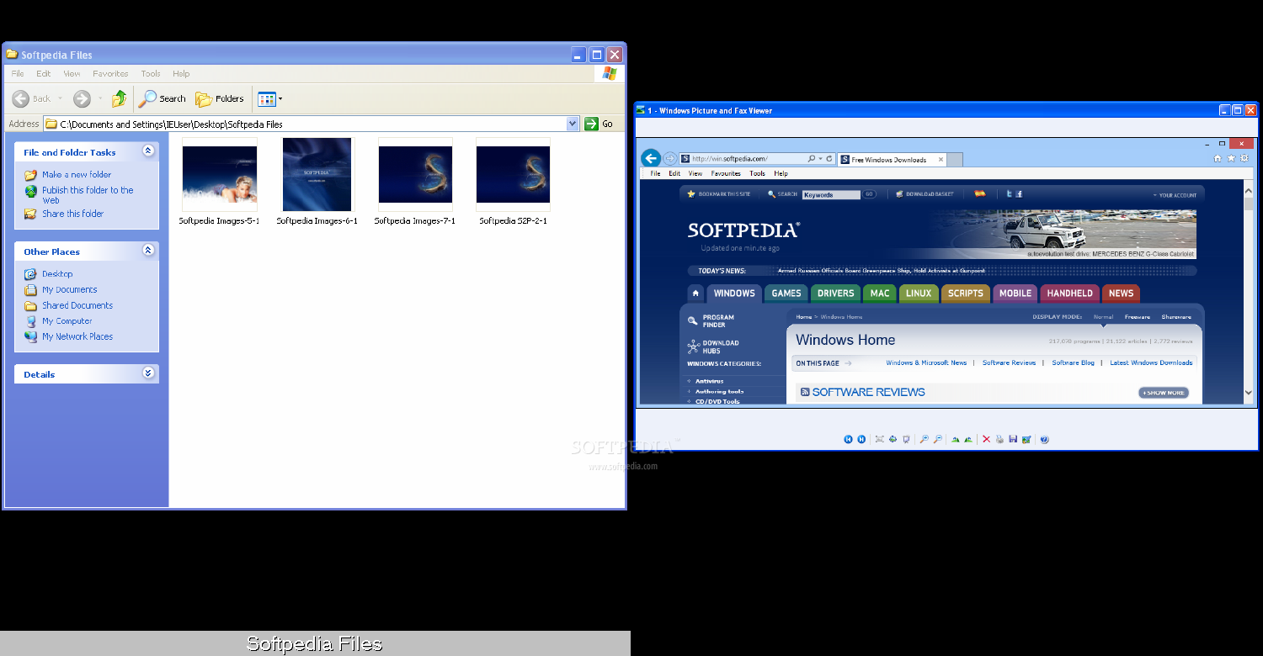Screen dimensions: 1263x656
Task: Go to previous image in Picture Viewer
Action: coord(848,439)
